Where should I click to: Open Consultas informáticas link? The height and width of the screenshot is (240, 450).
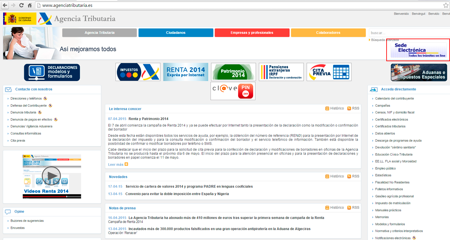(26, 134)
